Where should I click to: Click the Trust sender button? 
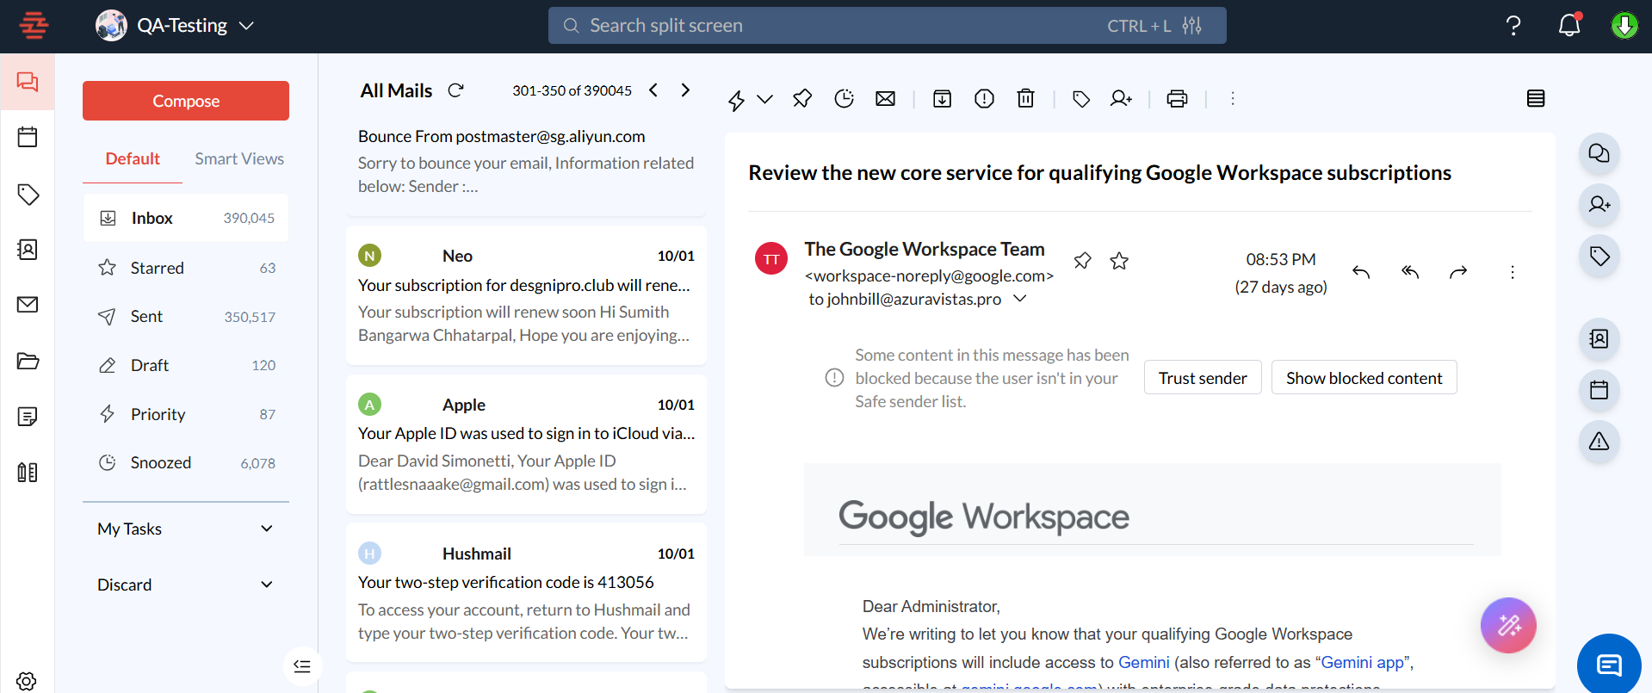[1202, 378]
